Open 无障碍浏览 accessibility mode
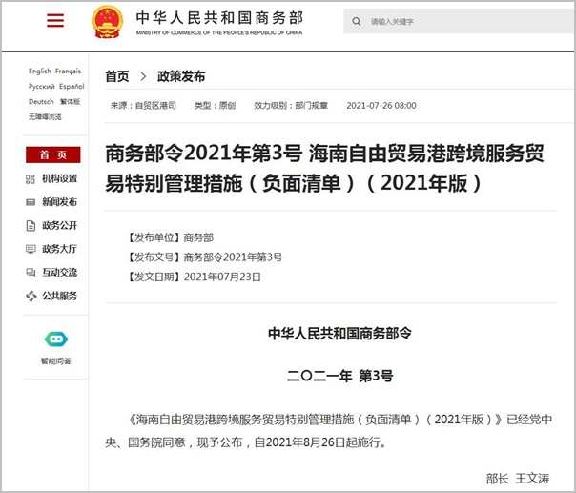576x493 pixels. point(45,117)
